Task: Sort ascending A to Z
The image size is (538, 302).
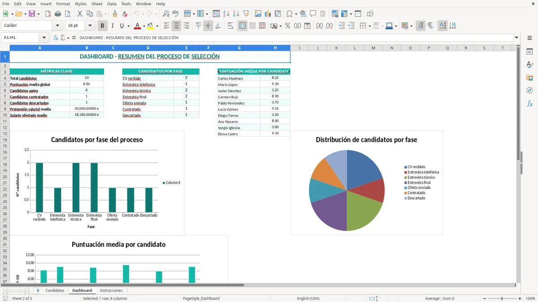Action: [226, 14]
